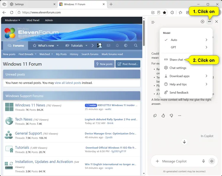Click the microphone icon in Copilot input
Viewport: 222px width, 176px height.
(203, 161)
